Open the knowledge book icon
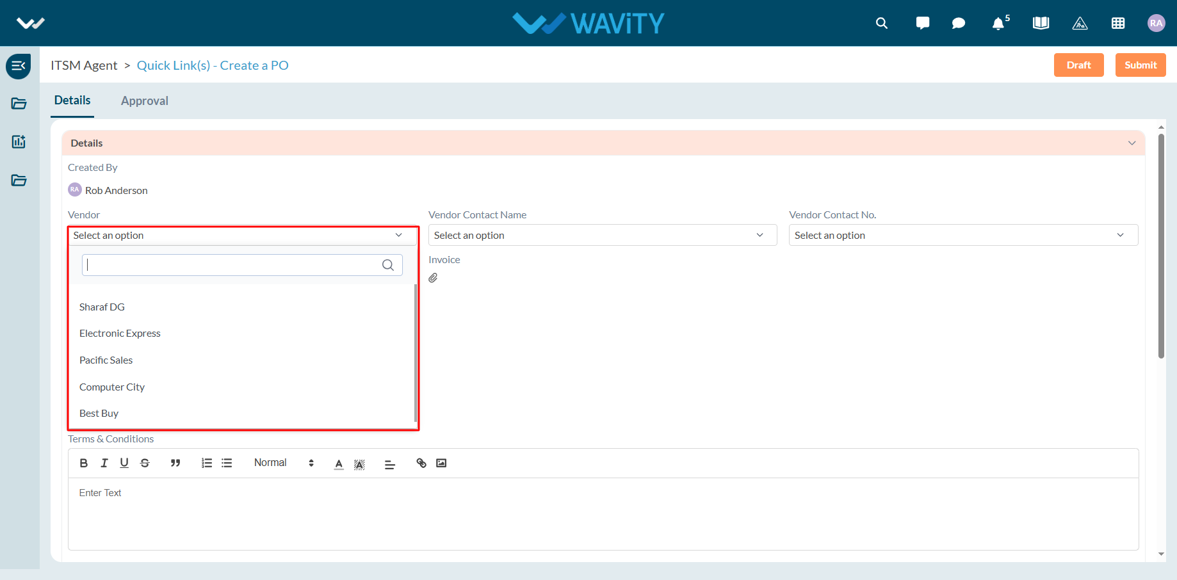Screen dimensions: 1177x580 pyautogui.click(x=1041, y=24)
